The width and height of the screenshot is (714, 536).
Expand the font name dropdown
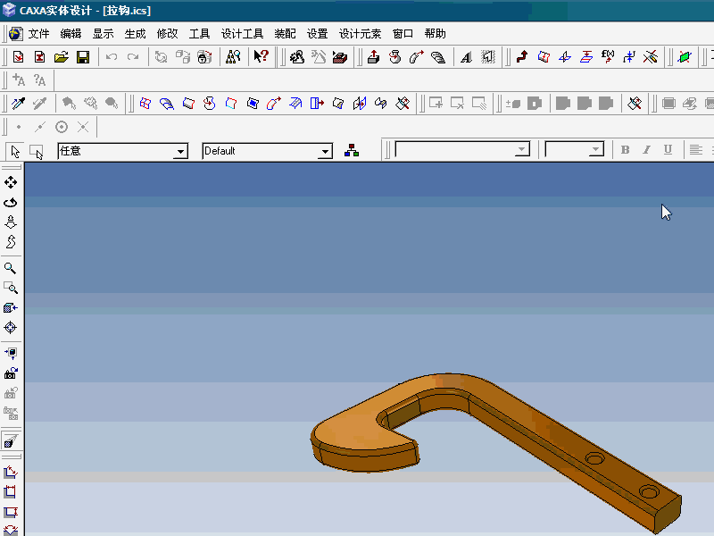(522, 149)
